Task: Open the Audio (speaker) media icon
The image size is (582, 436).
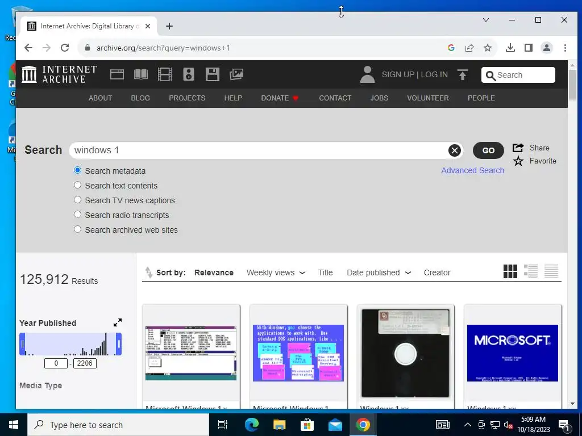Action: point(189,74)
